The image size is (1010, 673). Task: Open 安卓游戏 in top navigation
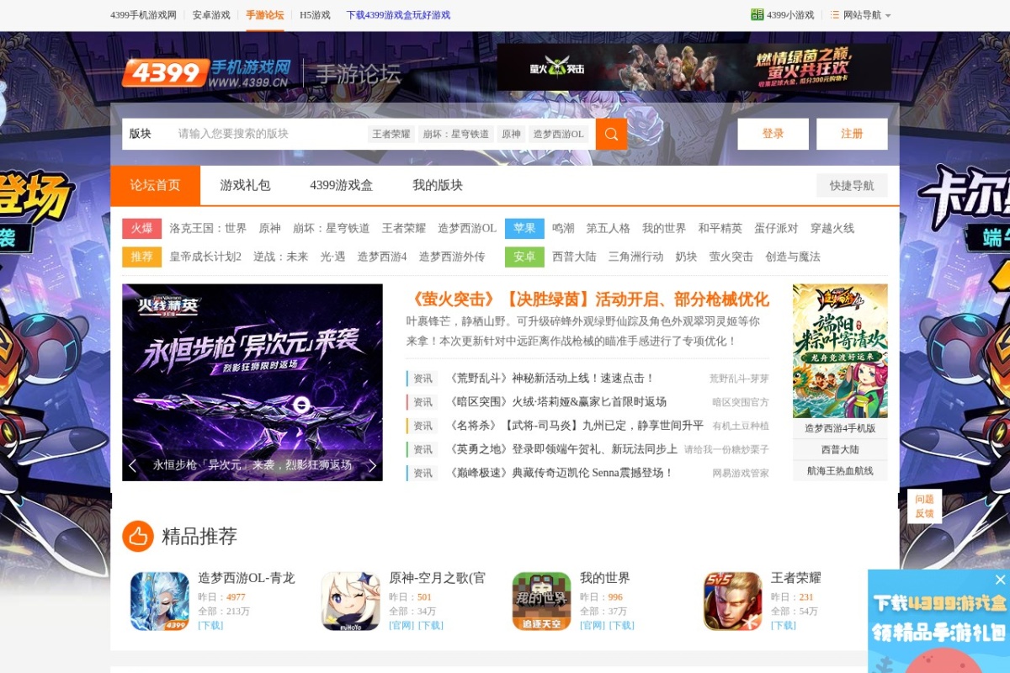211,15
